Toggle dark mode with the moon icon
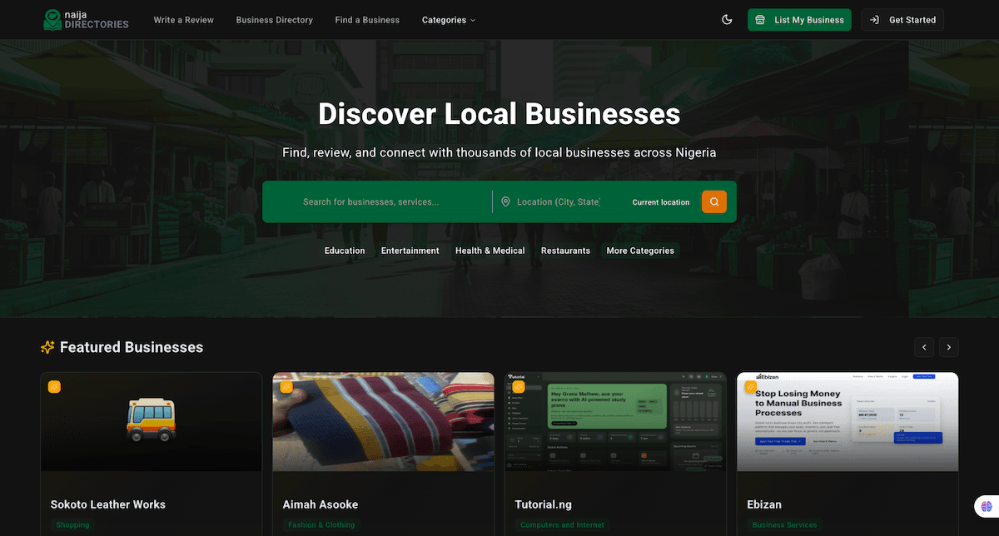 727,19
